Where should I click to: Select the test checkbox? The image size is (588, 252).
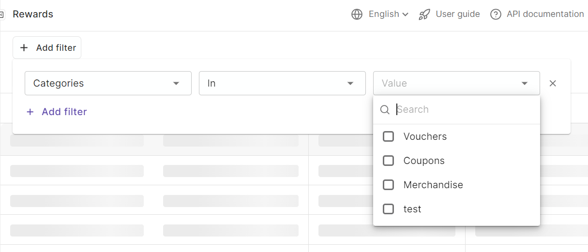click(x=388, y=209)
